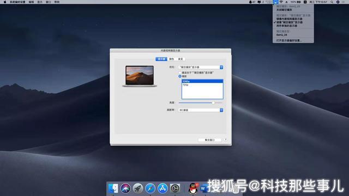Open the 刷新率 refresh rate dropdown
This screenshot has height=196, width=349.
tap(201, 110)
